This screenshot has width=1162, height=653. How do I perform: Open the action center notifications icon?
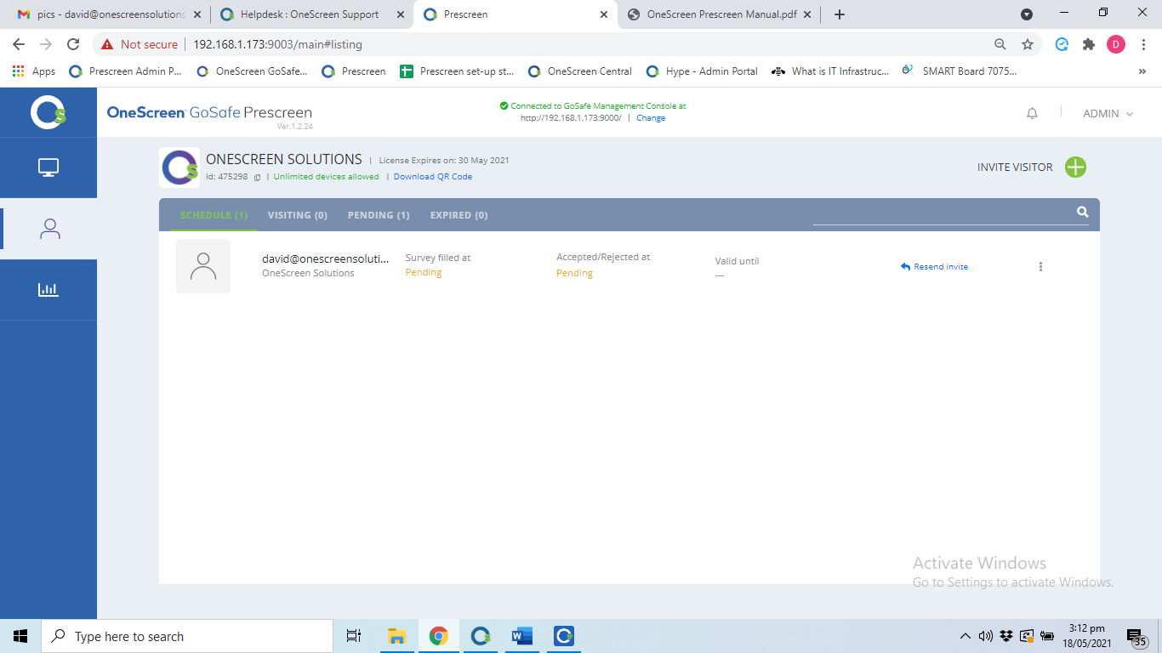click(x=1136, y=637)
